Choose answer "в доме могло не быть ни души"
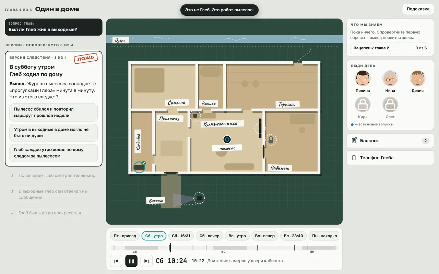Image resolution: width=439 pixels, height=274 pixels. pyautogui.click(x=54, y=133)
